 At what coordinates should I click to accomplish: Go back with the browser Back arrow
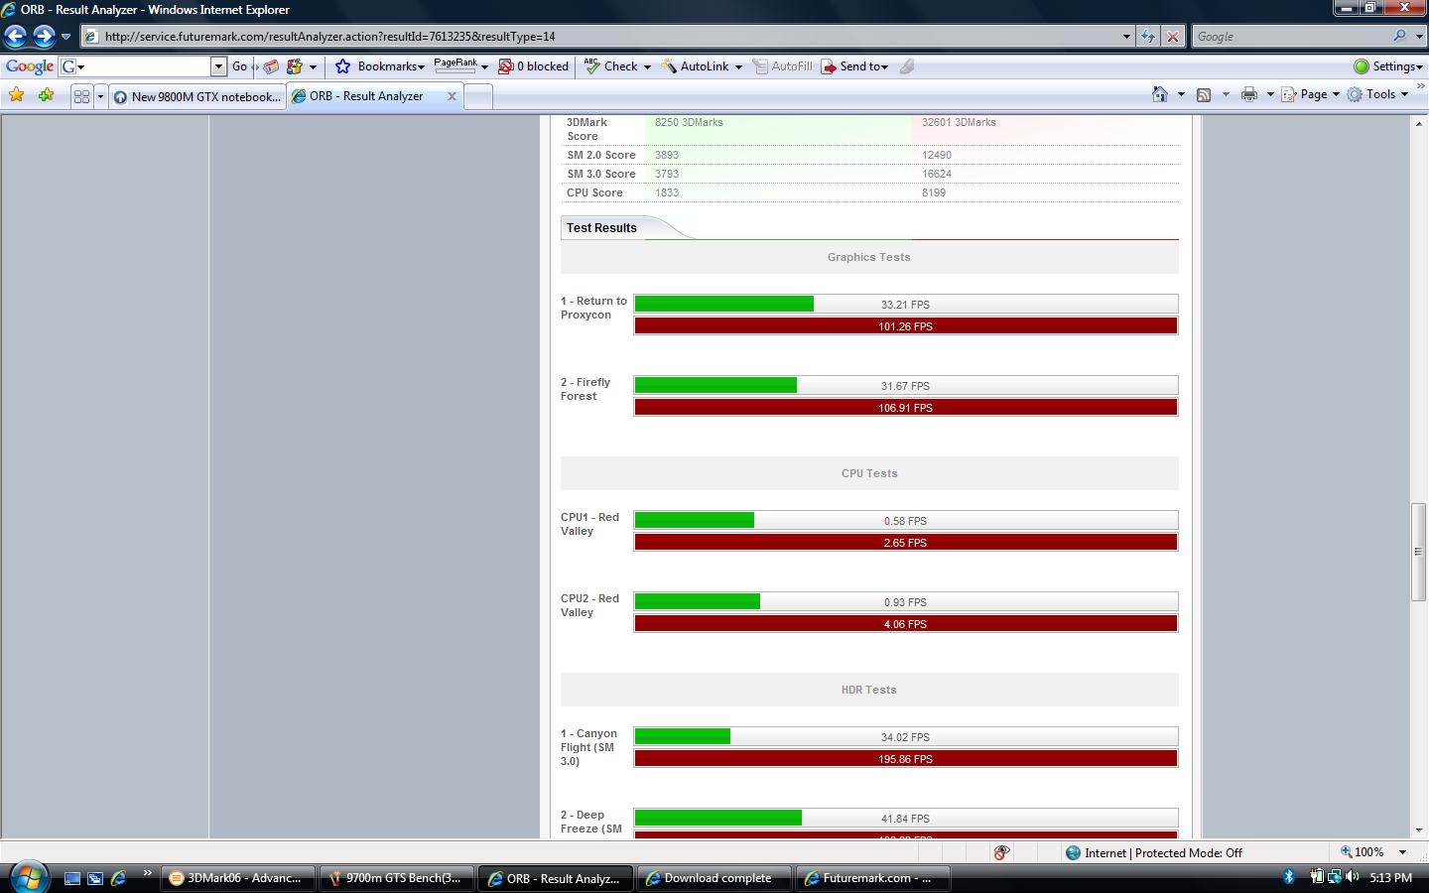point(15,37)
